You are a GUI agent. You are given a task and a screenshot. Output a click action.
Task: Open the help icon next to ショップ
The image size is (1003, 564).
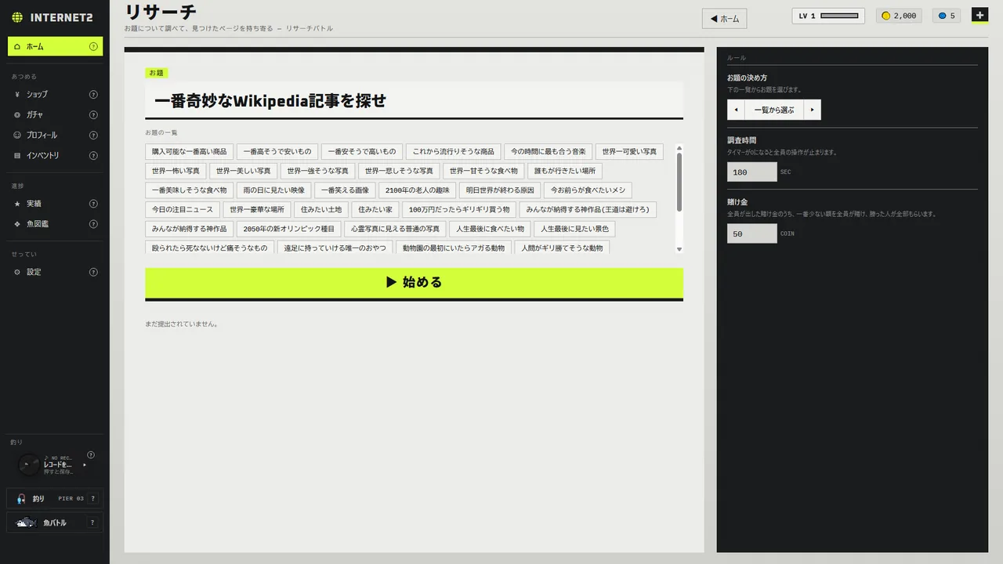tap(93, 94)
